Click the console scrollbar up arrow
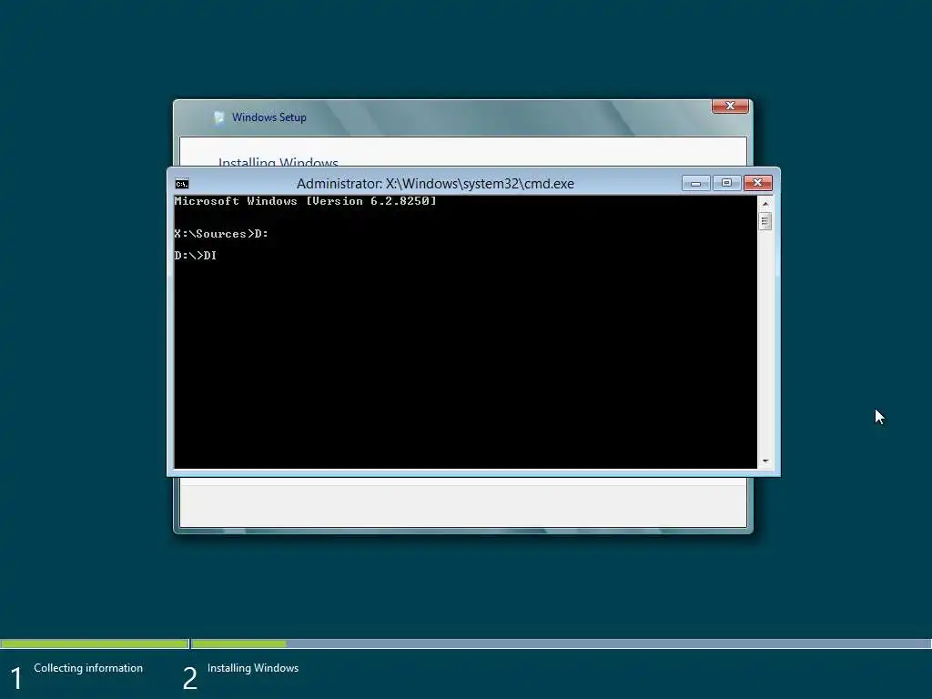This screenshot has height=699, width=932. pos(765,203)
